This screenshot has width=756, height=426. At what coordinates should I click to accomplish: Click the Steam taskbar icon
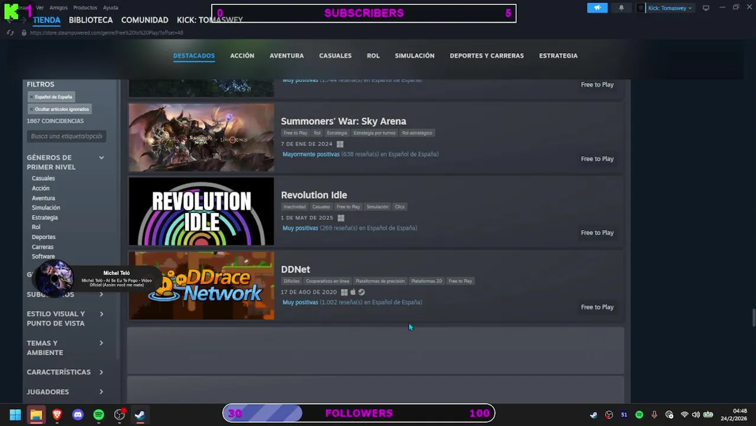point(140,415)
